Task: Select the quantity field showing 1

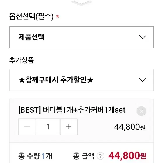Action: tap(48, 127)
